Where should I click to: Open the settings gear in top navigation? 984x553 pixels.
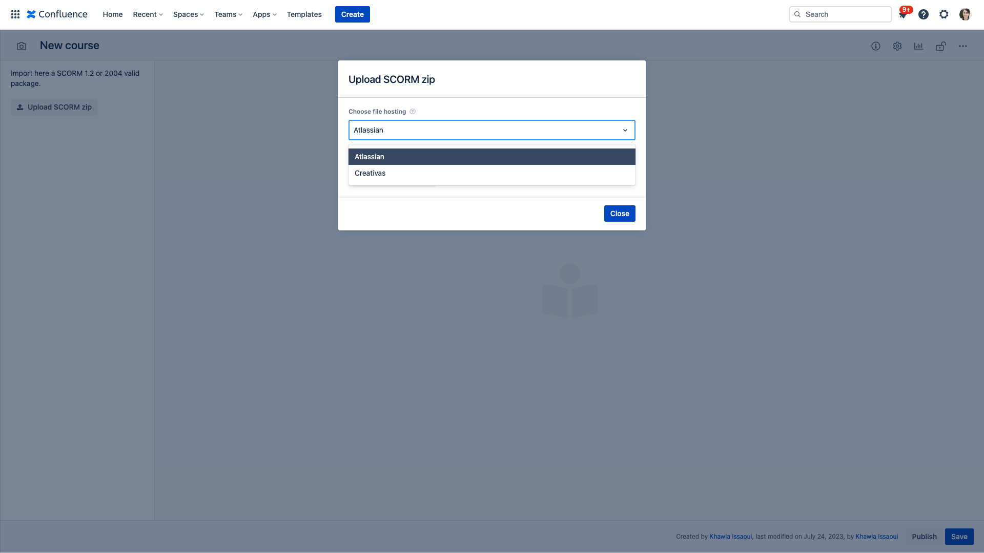(944, 14)
